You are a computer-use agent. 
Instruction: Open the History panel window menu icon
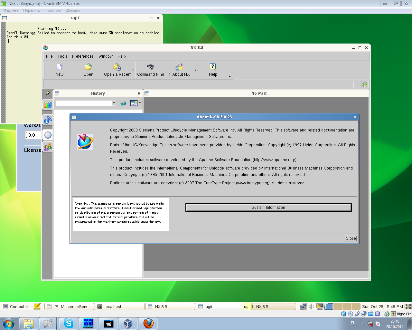[x=57, y=93]
